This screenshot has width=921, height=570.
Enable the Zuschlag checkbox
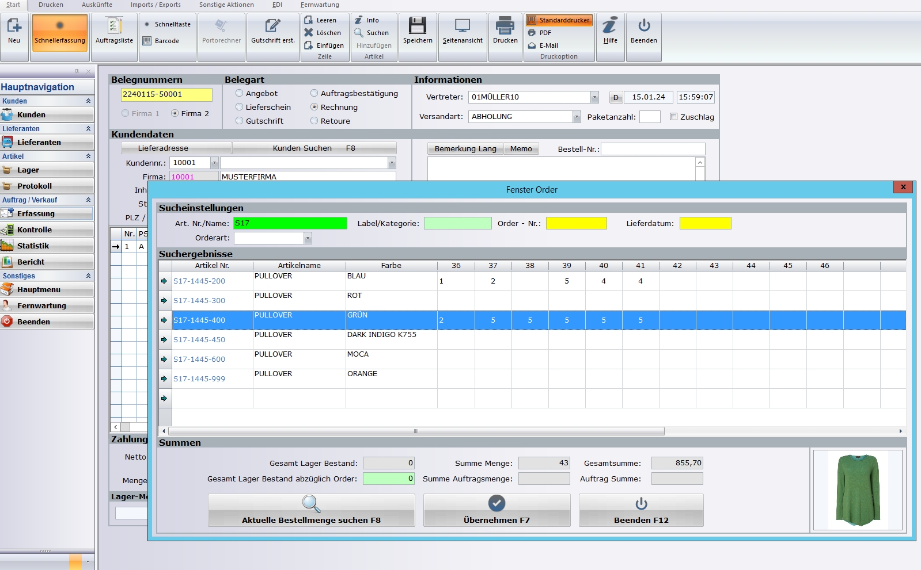673,117
